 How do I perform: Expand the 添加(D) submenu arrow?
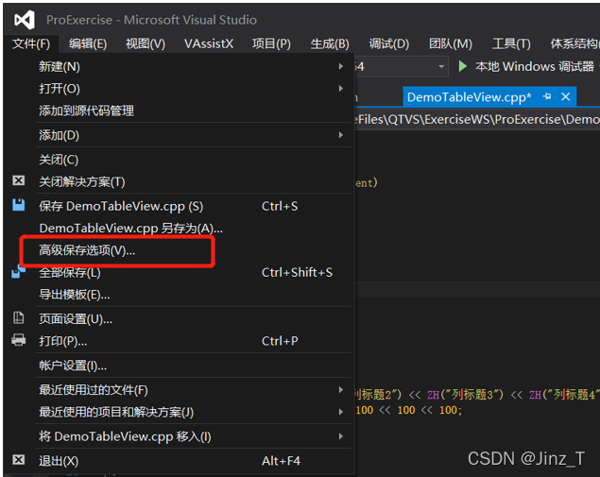[x=340, y=135]
